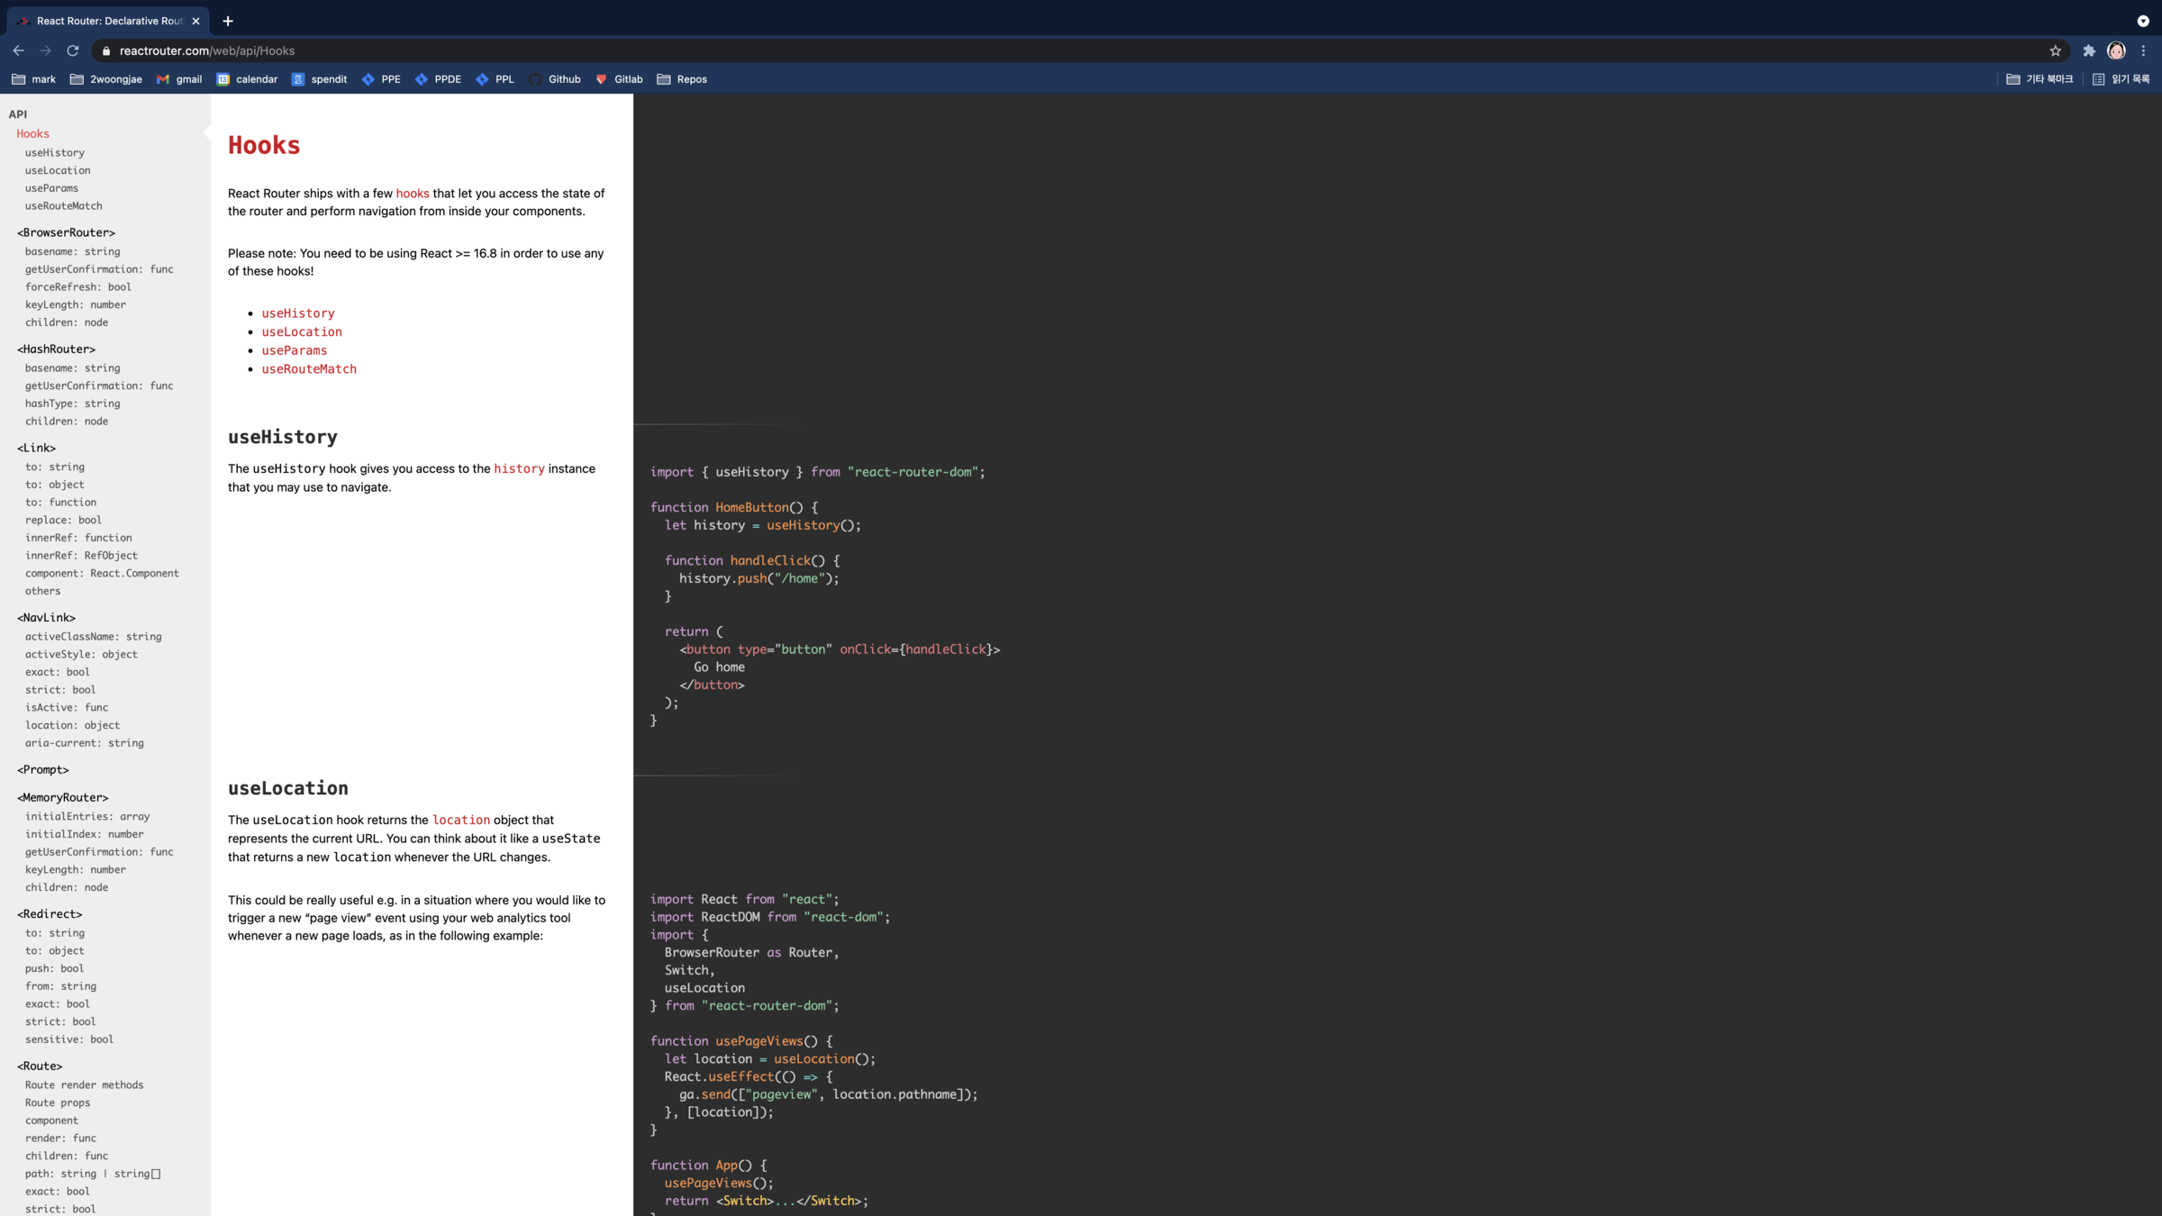Select BrowserRouter in the sidebar

66,232
